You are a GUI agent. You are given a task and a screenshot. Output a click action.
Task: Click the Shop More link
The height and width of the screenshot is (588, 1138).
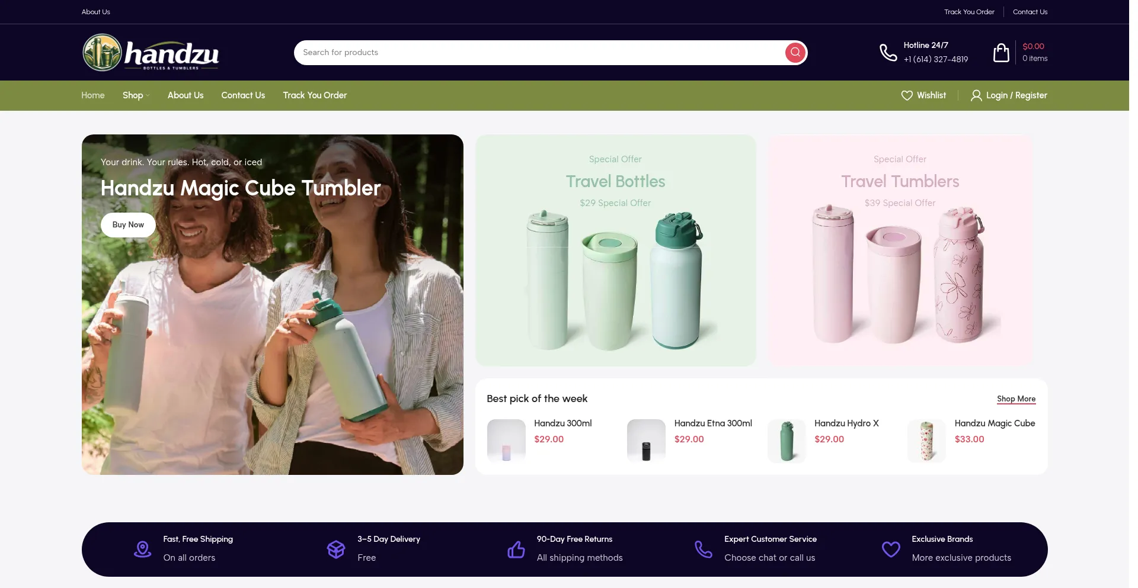(1016, 399)
